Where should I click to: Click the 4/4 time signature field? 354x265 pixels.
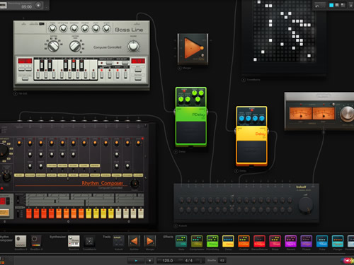(188, 261)
